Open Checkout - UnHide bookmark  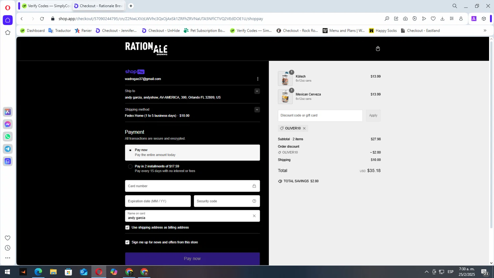coord(161,31)
